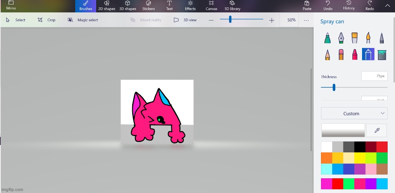Pick the dark gray color swatch
395x193 pixels.
click(x=348, y=147)
